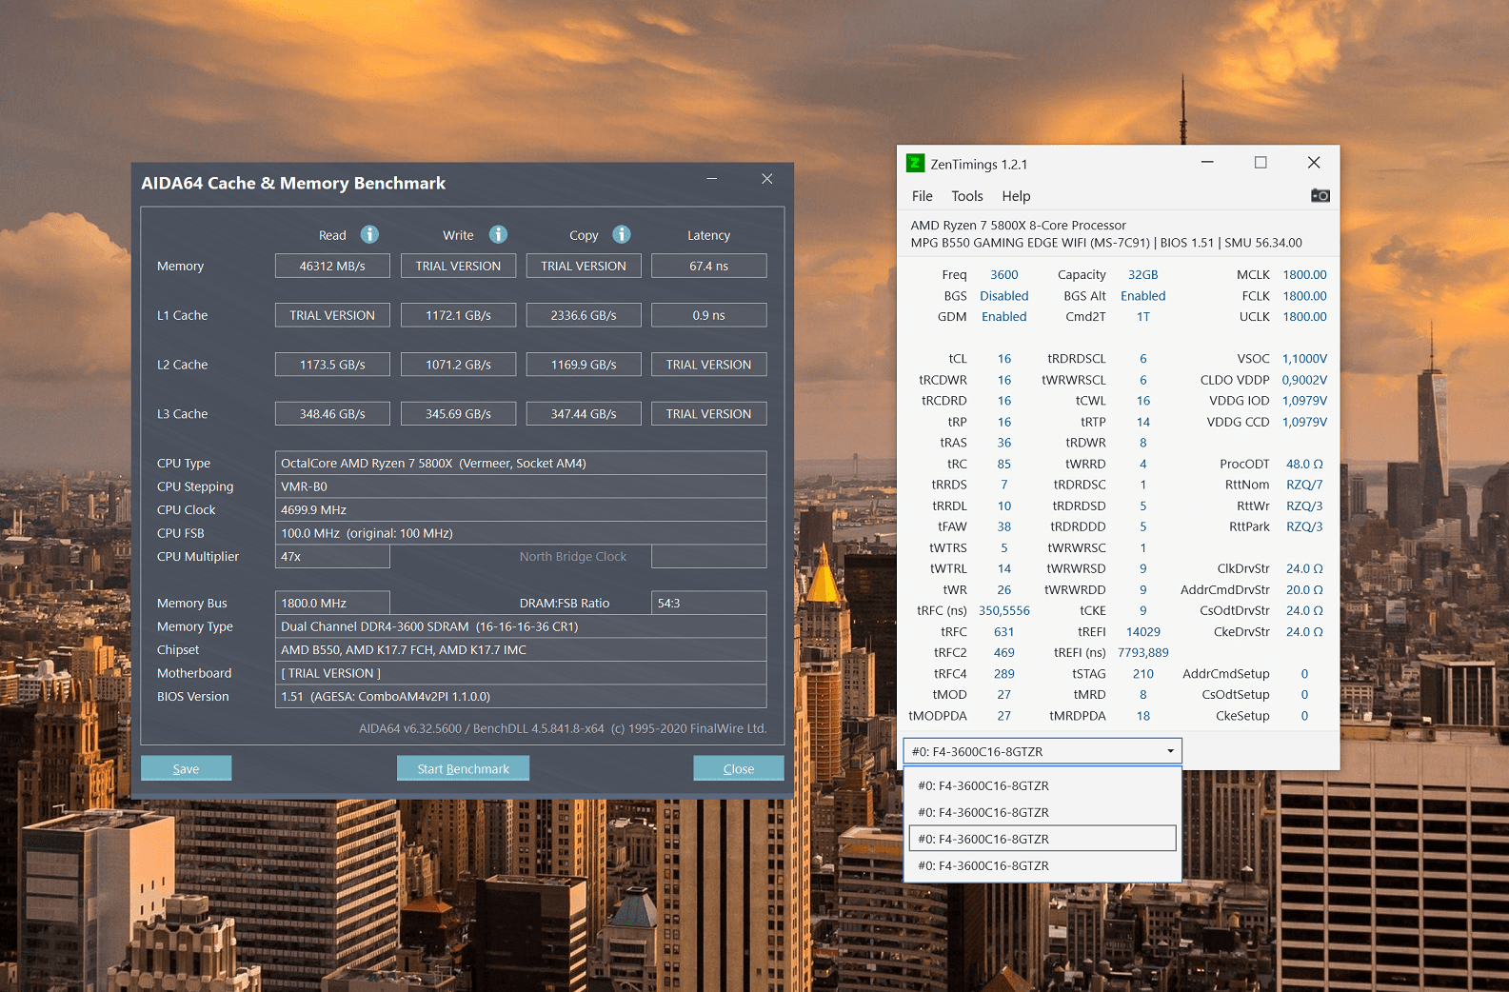Minimize the ZenTimings window
Viewport: 1509px width, 992px height.
[x=1207, y=163]
